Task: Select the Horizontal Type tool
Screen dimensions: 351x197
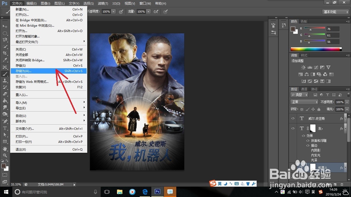Action: pos(5,128)
